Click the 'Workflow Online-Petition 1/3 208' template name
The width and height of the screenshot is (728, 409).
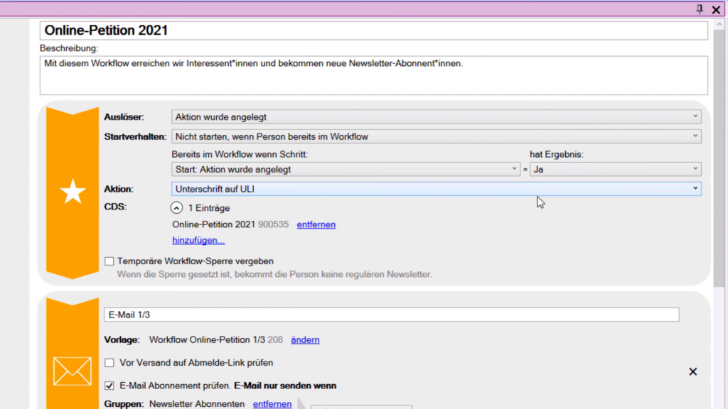pyautogui.click(x=216, y=340)
